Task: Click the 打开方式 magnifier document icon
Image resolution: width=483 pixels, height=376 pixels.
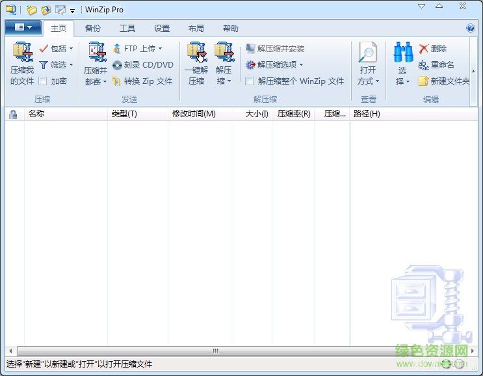Action: point(368,53)
